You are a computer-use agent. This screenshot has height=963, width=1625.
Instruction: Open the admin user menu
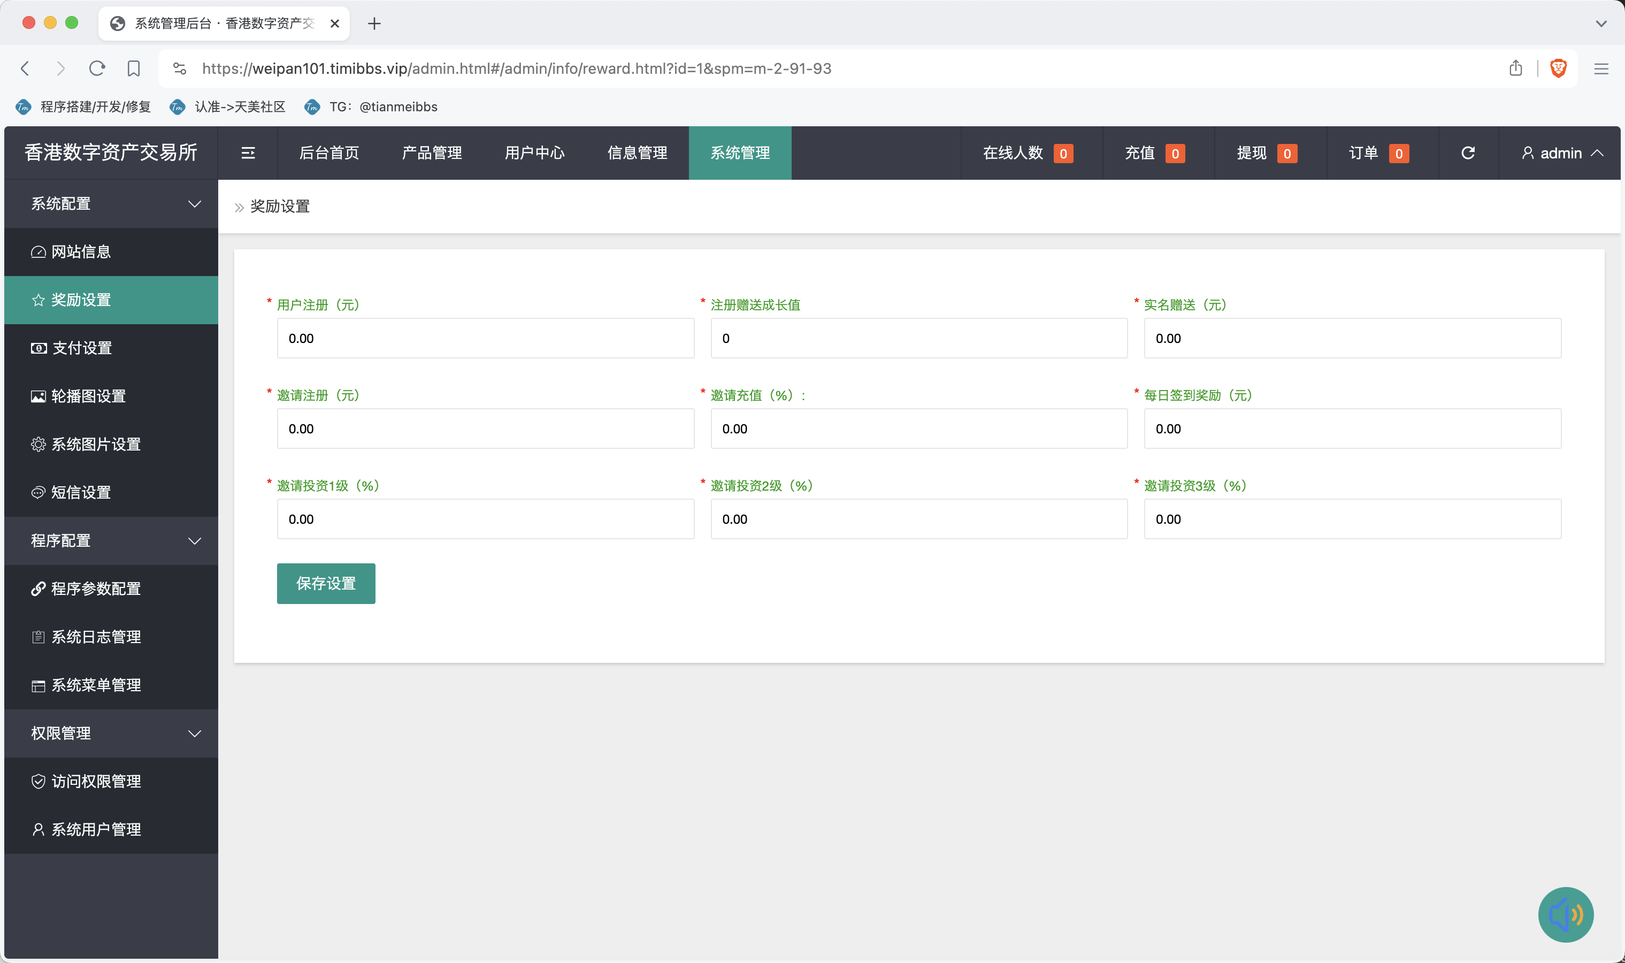[x=1561, y=153]
